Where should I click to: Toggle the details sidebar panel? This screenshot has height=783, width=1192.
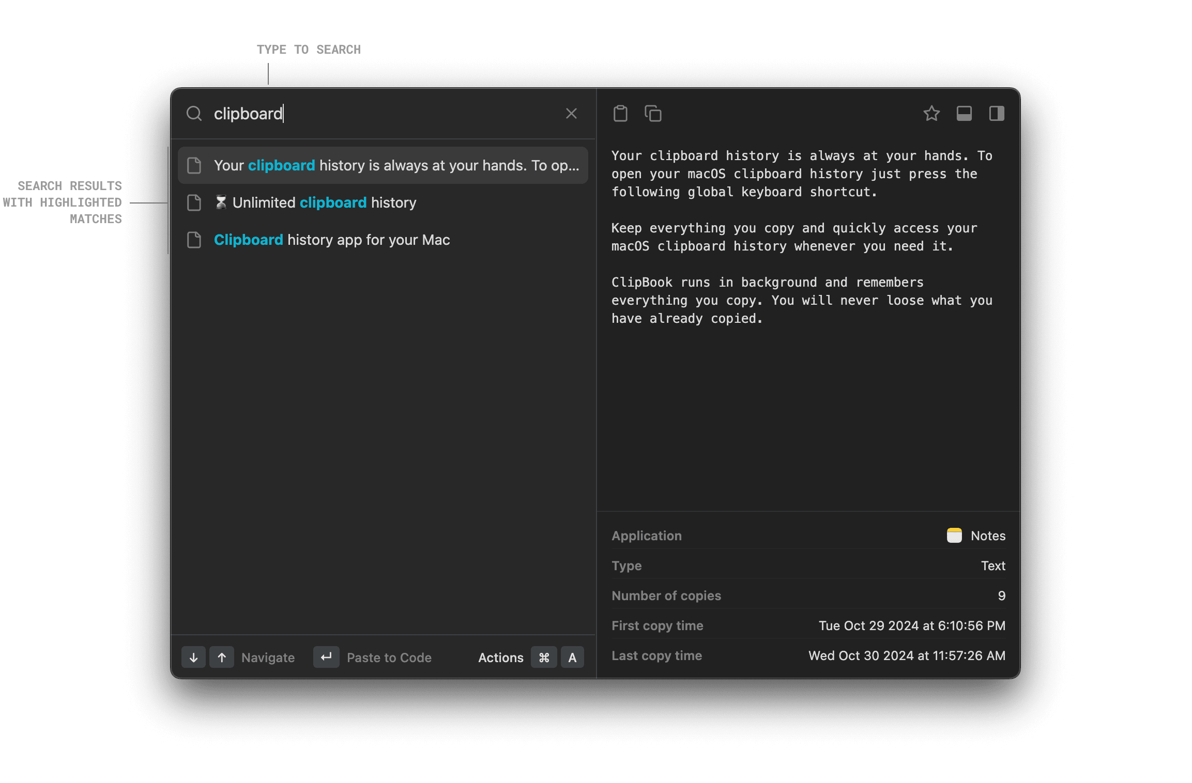(997, 114)
